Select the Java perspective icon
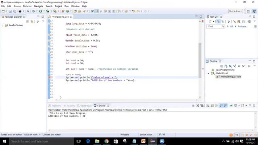Viewport: 258px width, 145px height. tap(254, 11)
